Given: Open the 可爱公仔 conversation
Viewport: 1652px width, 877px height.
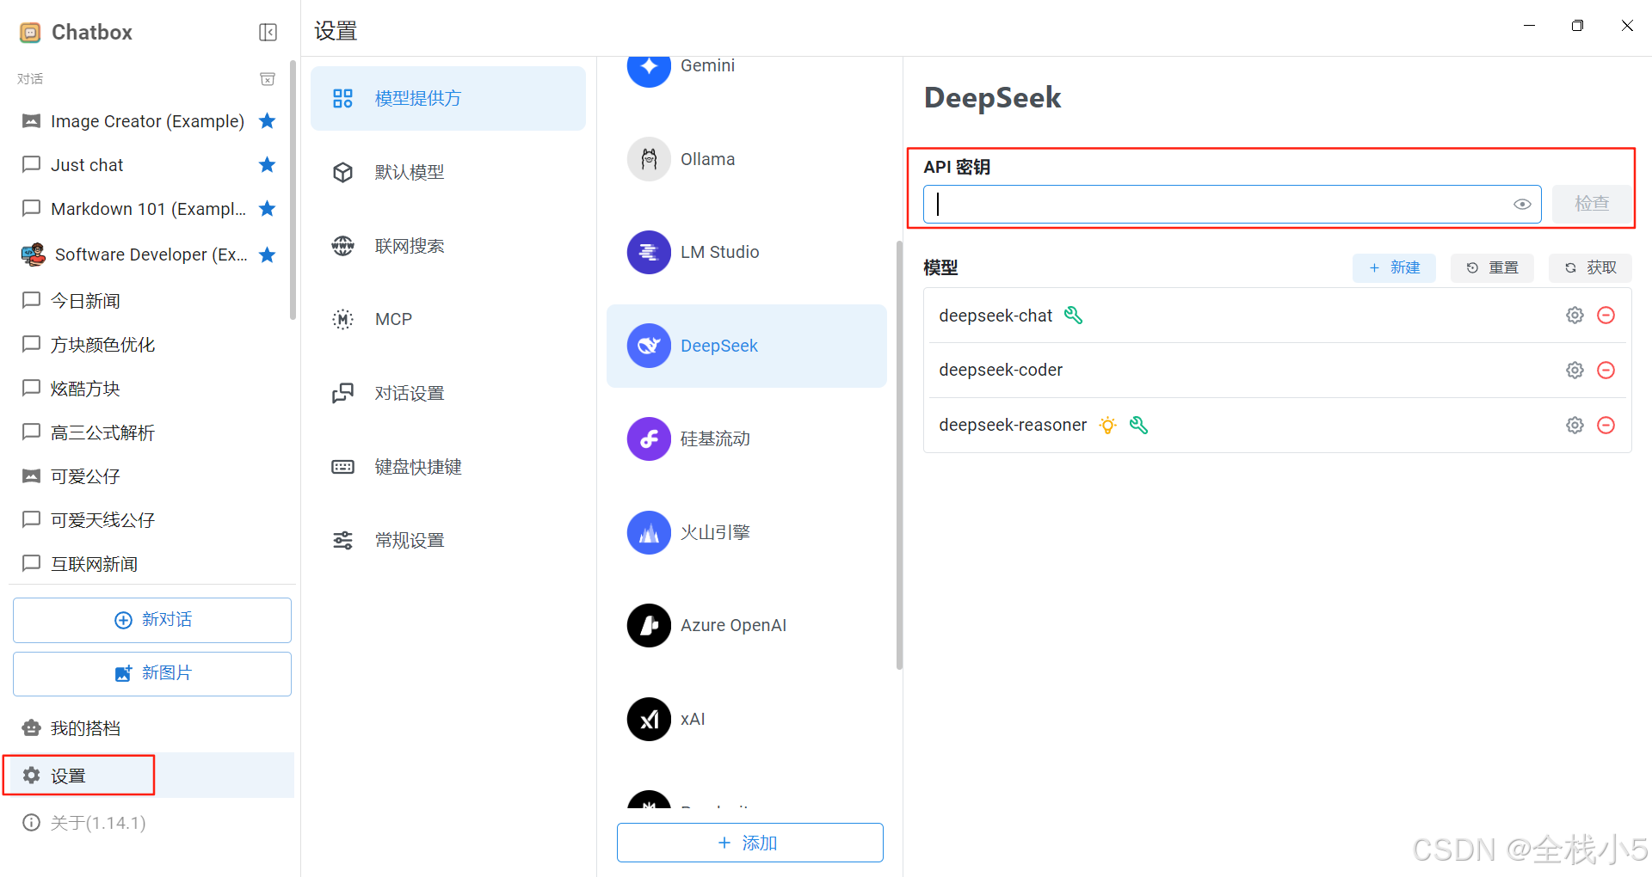Looking at the screenshot, I should (149, 476).
